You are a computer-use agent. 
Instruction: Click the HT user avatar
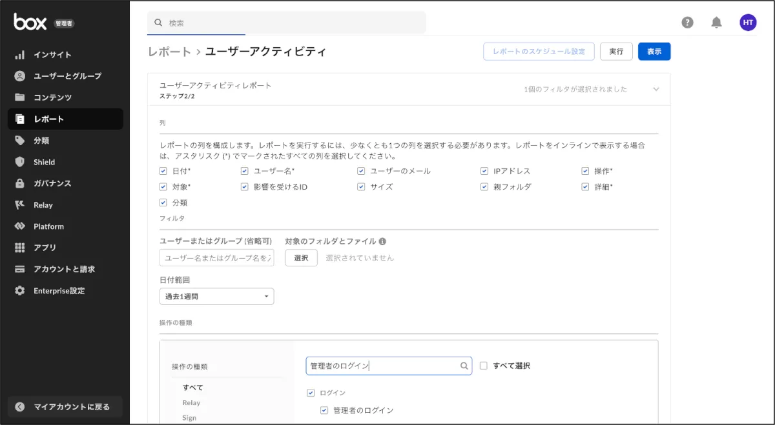748,23
